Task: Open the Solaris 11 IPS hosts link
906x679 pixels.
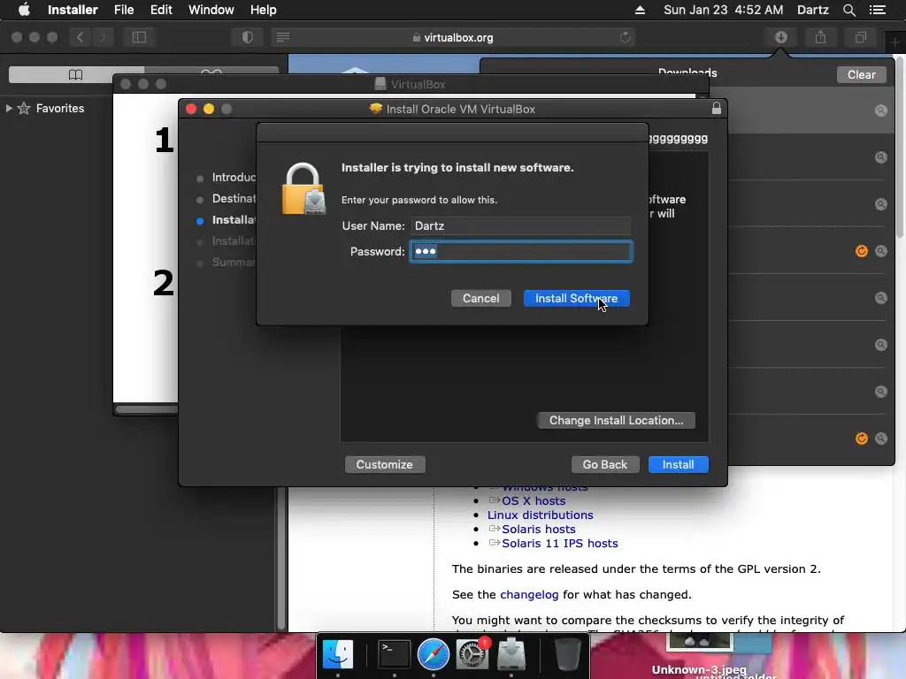Action: 559,544
